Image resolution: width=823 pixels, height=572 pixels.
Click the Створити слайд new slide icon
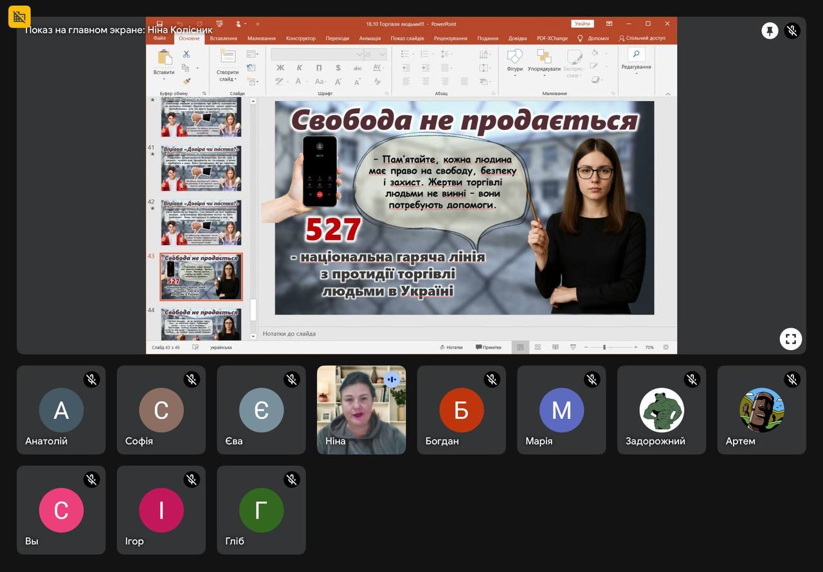click(228, 57)
